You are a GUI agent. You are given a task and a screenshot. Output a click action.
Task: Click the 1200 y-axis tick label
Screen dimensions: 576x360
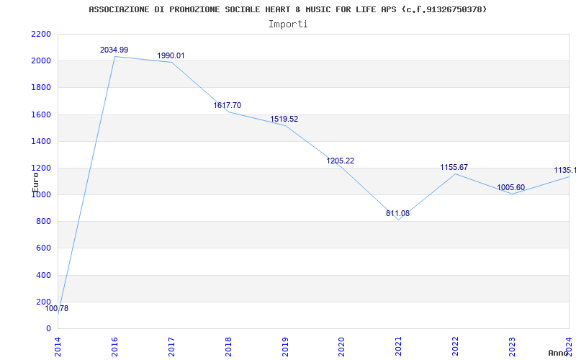(x=42, y=168)
